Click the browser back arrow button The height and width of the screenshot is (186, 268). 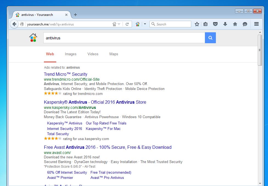coord(14,24)
